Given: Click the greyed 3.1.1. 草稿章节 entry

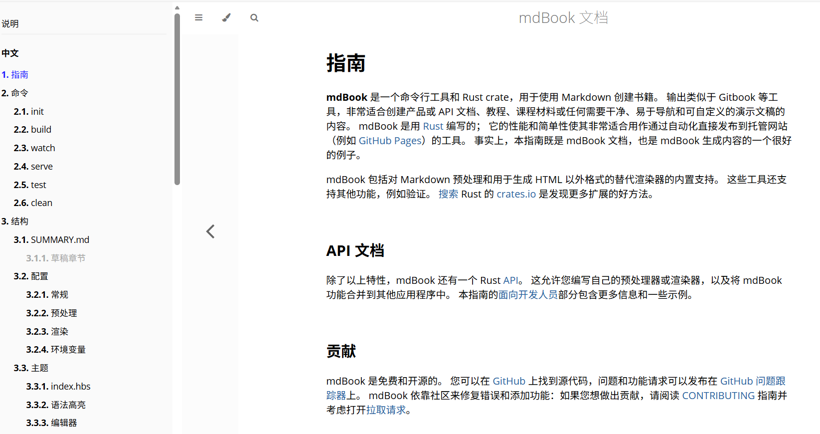Looking at the screenshot, I should pyautogui.click(x=56, y=258).
